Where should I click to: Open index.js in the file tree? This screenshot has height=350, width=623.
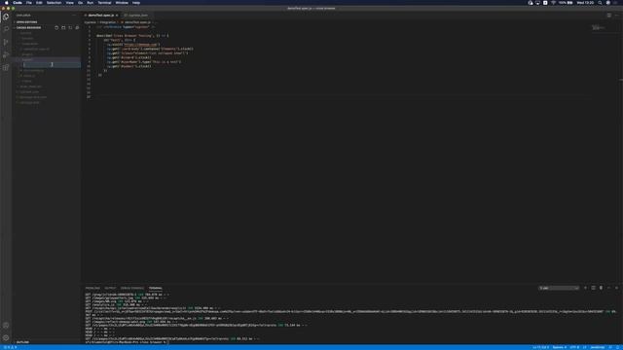pyautogui.click(x=29, y=76)
